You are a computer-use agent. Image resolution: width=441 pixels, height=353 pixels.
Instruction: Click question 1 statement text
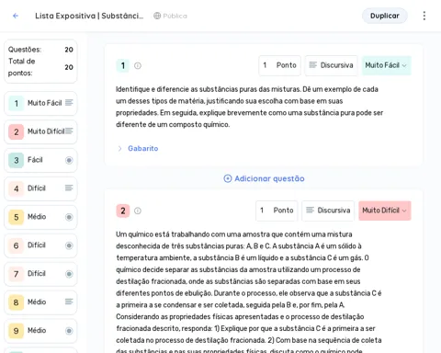click(250, 107)
